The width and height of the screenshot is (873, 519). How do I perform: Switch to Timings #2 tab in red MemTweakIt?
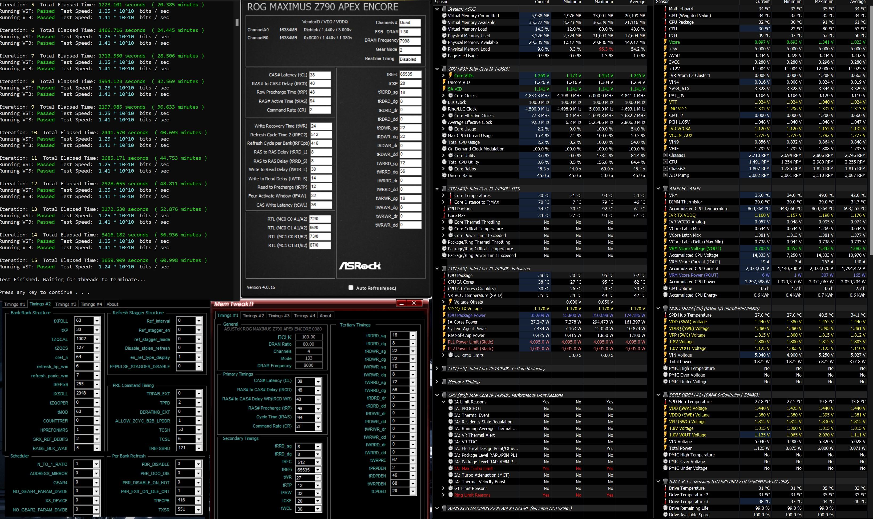[253, 316]
